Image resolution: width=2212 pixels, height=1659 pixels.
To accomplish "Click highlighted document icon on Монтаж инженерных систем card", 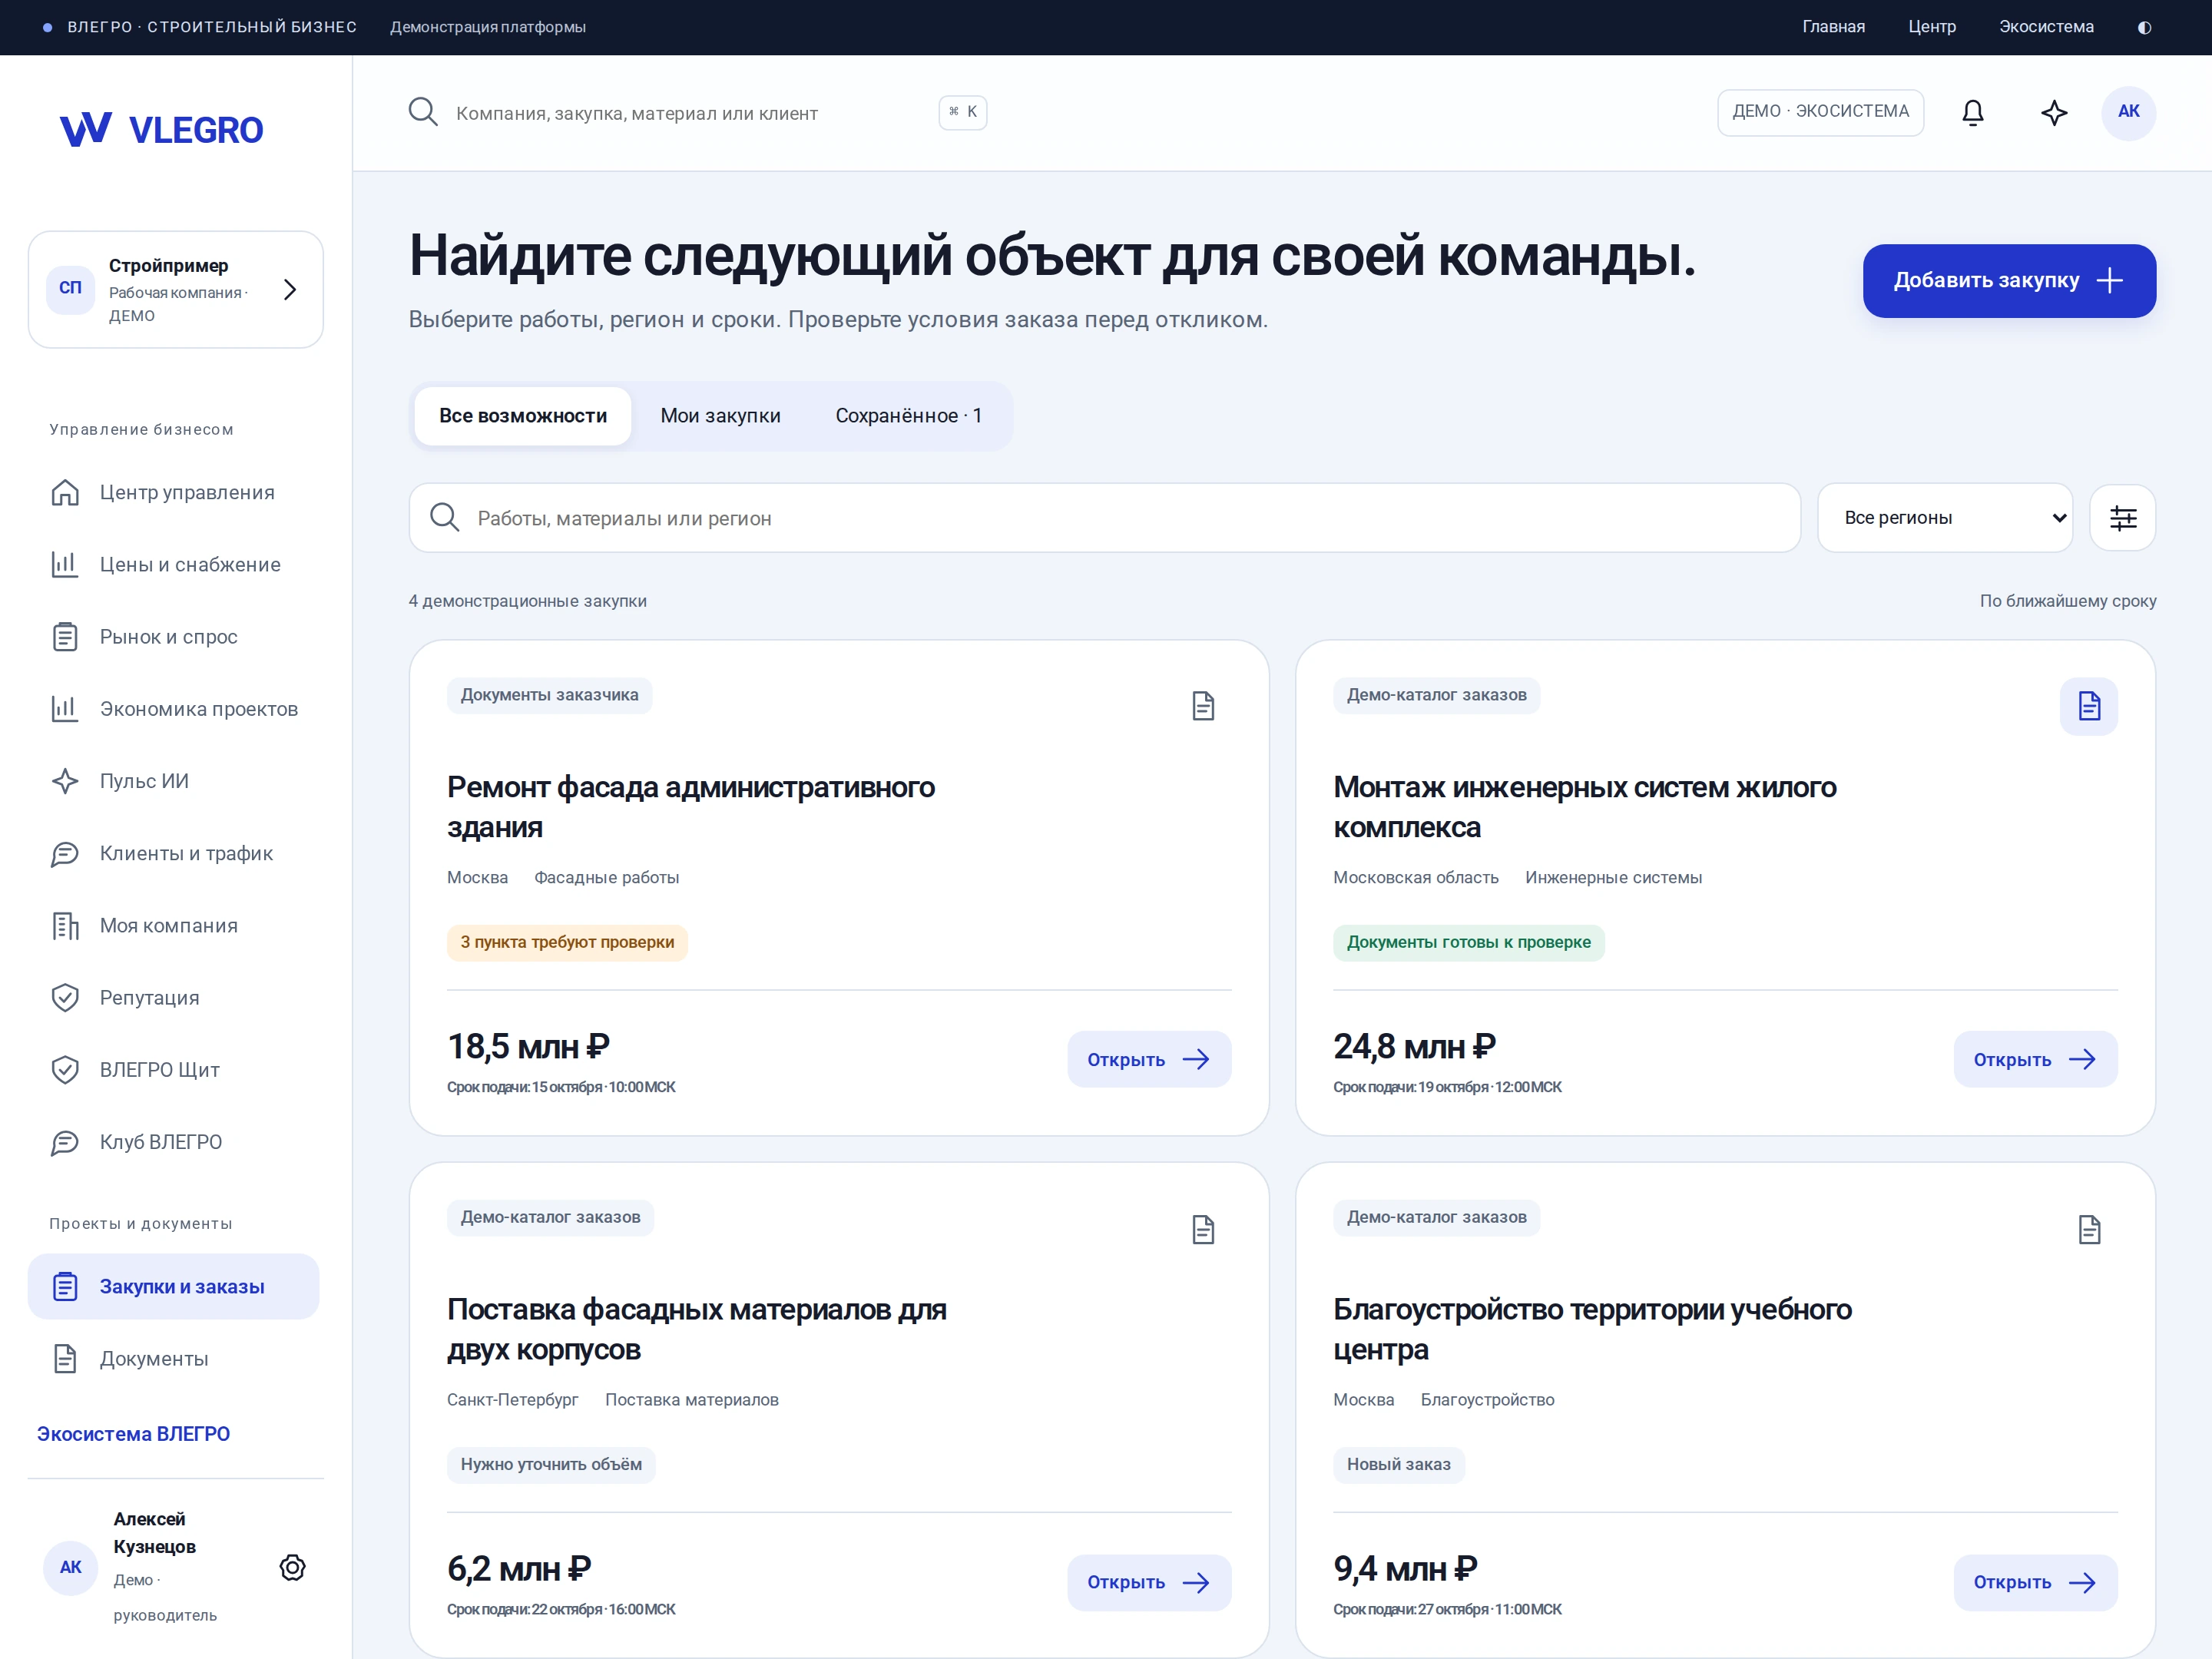I will [x=2088, y=706].
